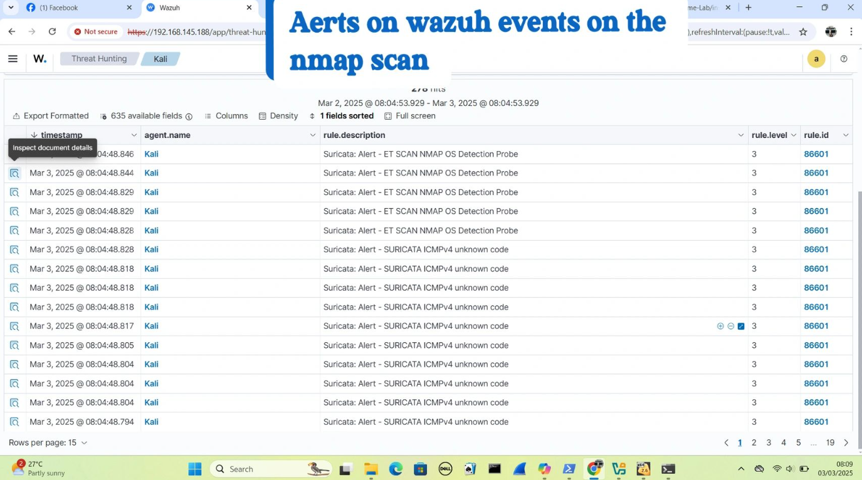Open weather widget showing 27°C
Viewport: 862px width, 480px height.
(x=39, y=469)
